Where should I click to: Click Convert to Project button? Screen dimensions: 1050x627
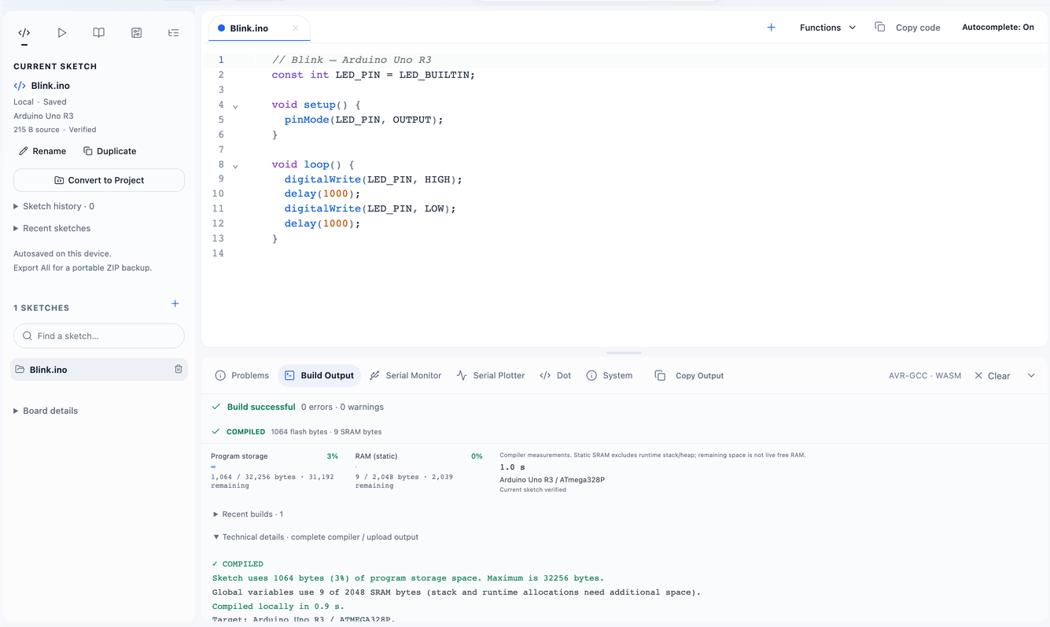coord(99,180)
